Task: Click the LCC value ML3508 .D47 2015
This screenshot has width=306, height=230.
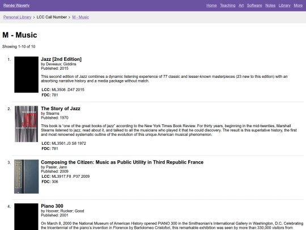Action: coord(68,90)
